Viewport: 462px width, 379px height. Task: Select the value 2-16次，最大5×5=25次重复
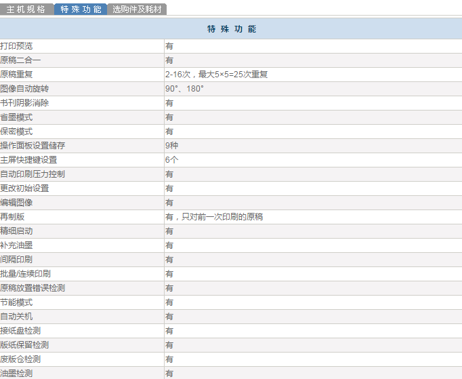[x=216, y=75]
